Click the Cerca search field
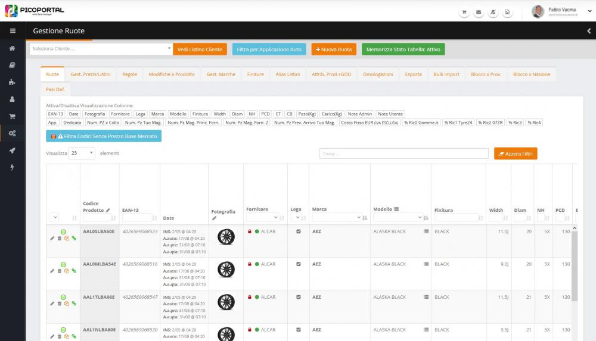 click(x=404, y=154)
